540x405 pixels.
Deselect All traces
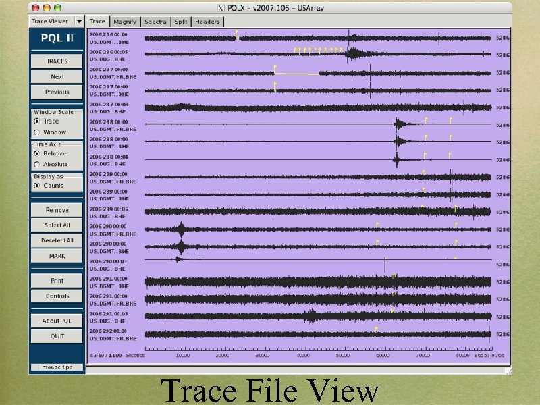56,240
